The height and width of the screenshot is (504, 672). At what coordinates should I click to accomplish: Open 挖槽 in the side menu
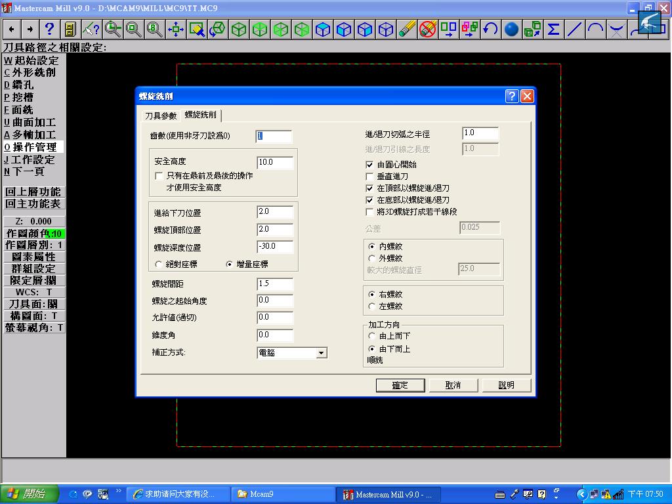point(19,97)
